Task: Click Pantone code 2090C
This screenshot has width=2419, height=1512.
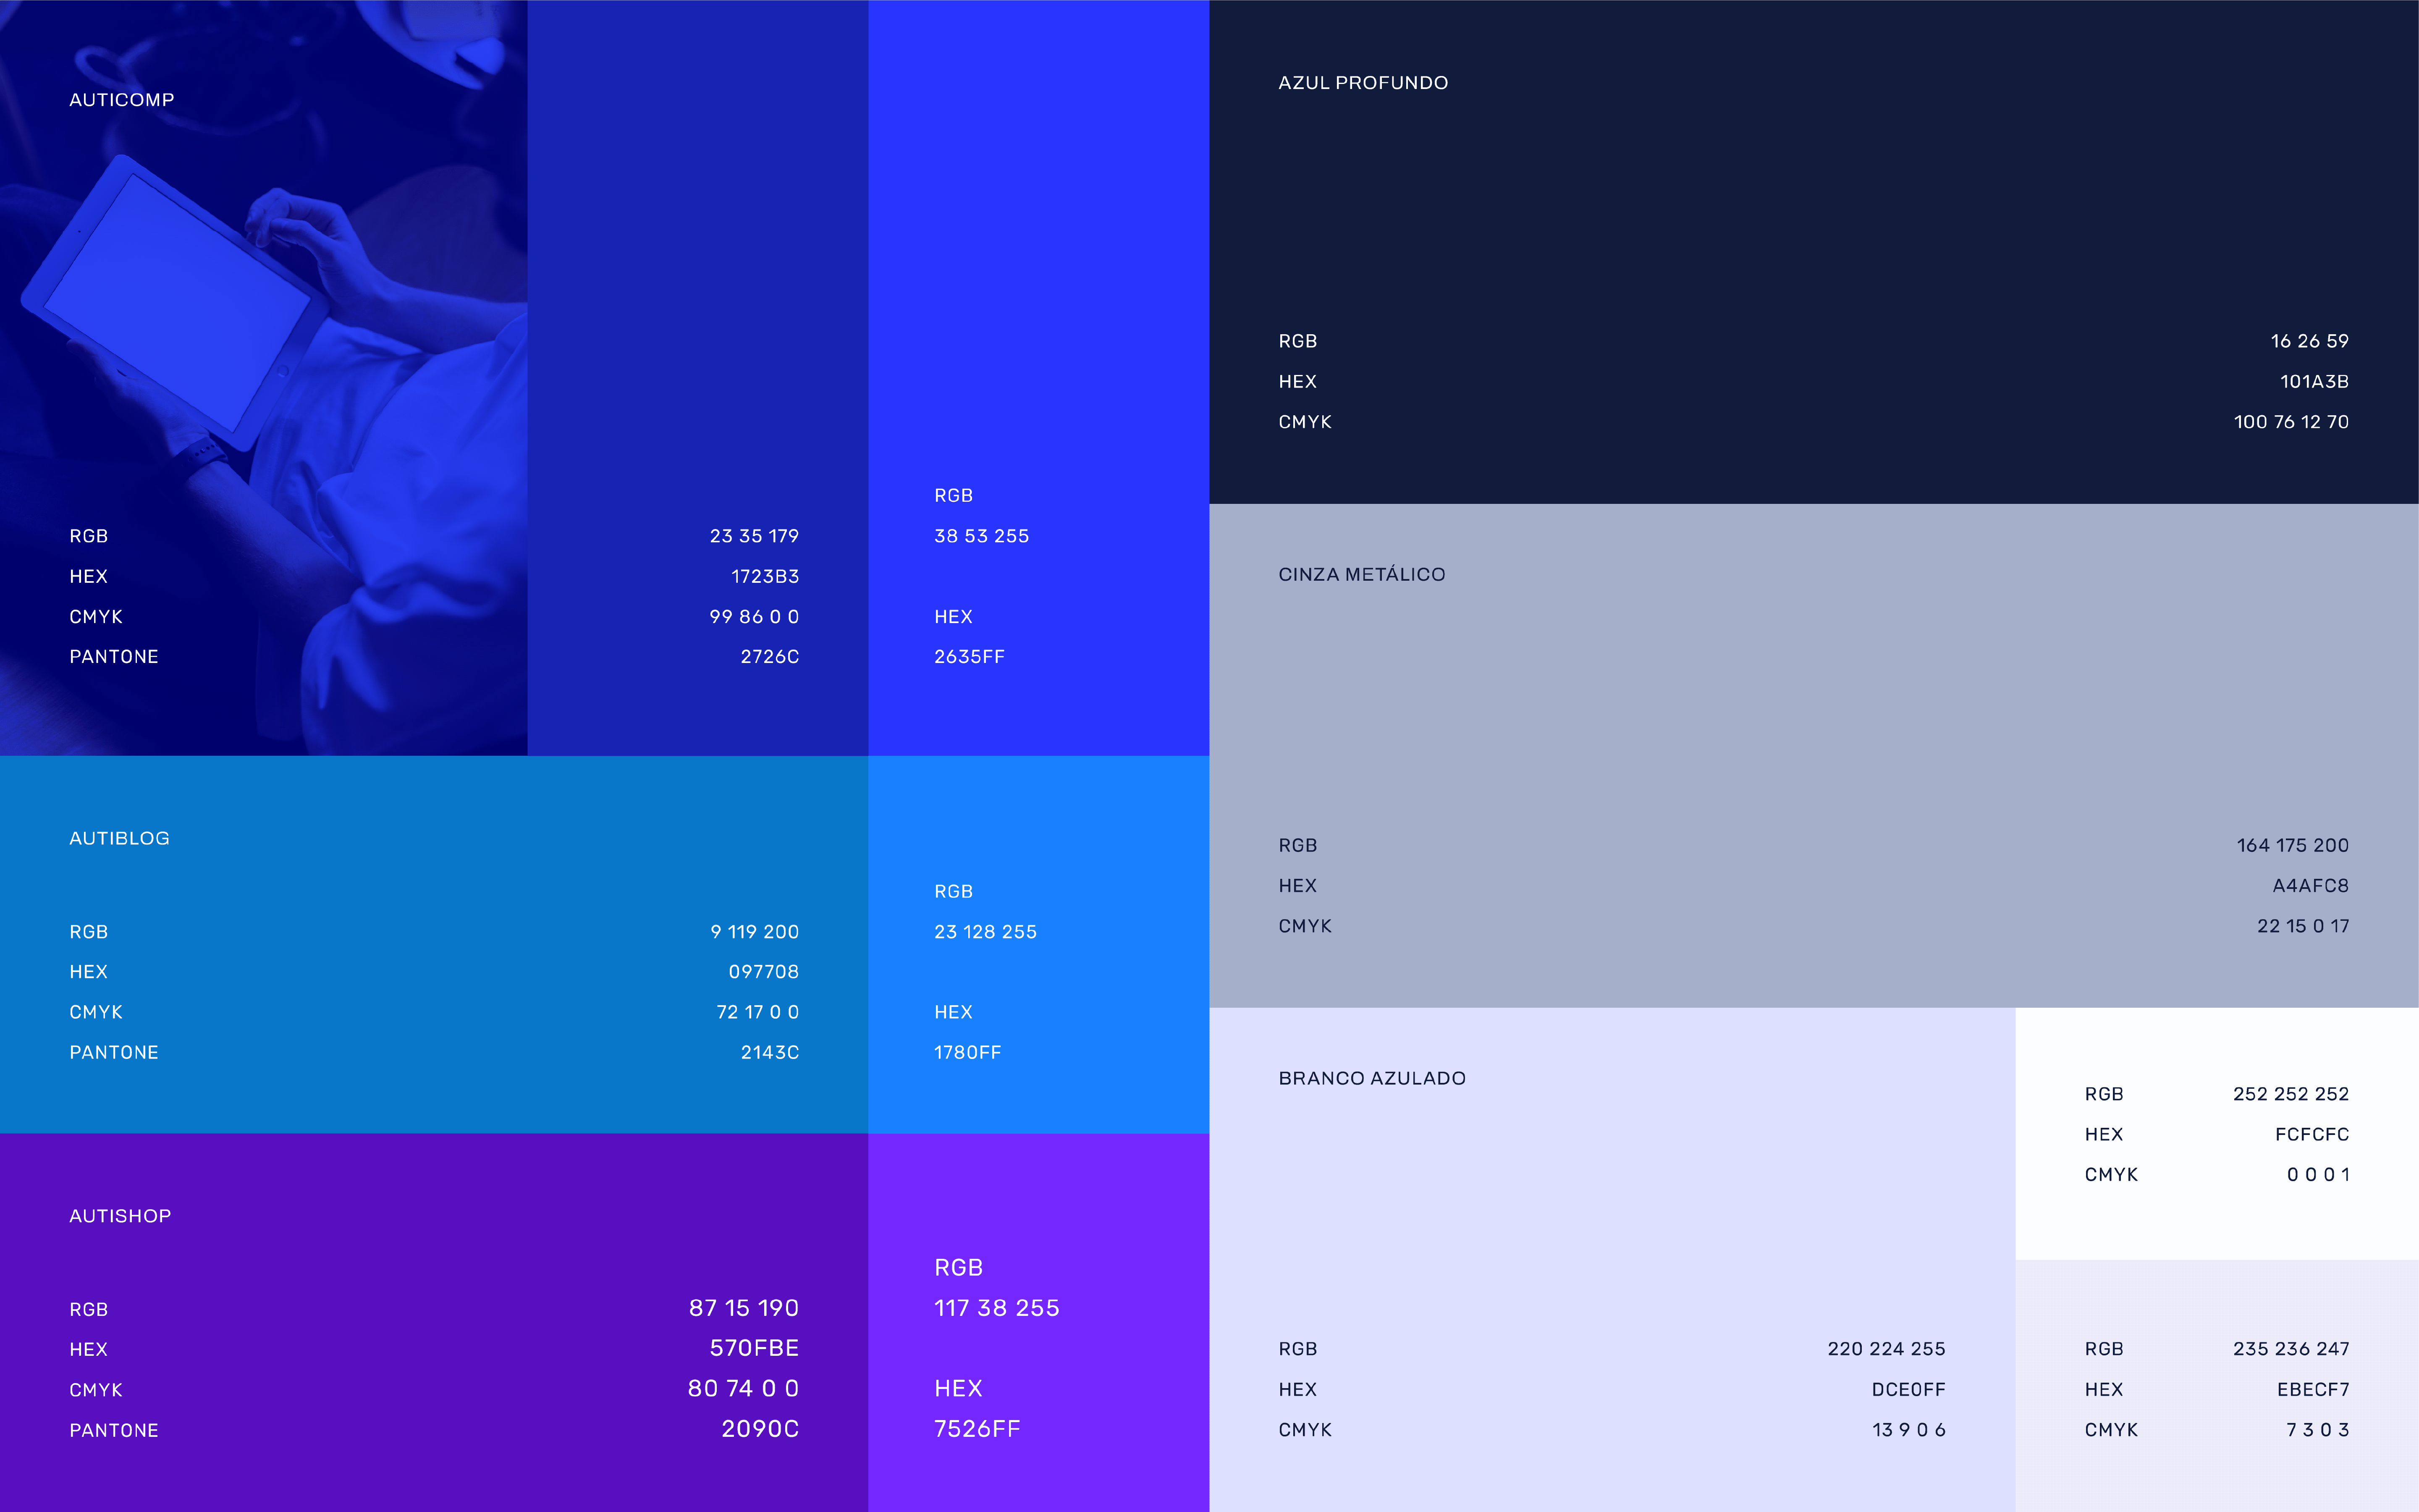Action: coord(760,1429)
